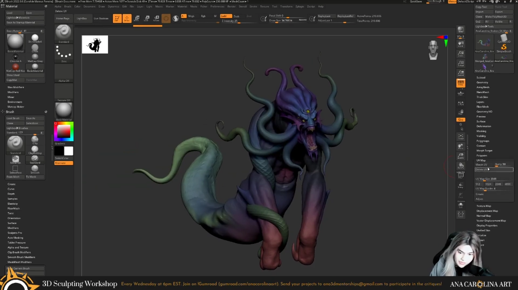Toggle Perspective view button

point(460,83)
